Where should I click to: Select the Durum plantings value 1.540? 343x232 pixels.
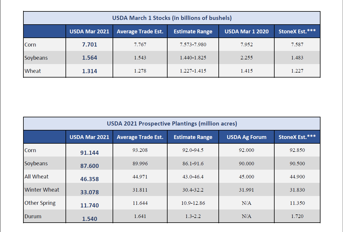click(x=89, y=219)
